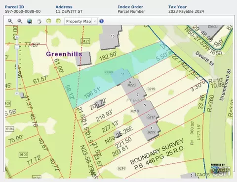Click parcel label 0105
The image size is (237, 182).
[23, 155]
